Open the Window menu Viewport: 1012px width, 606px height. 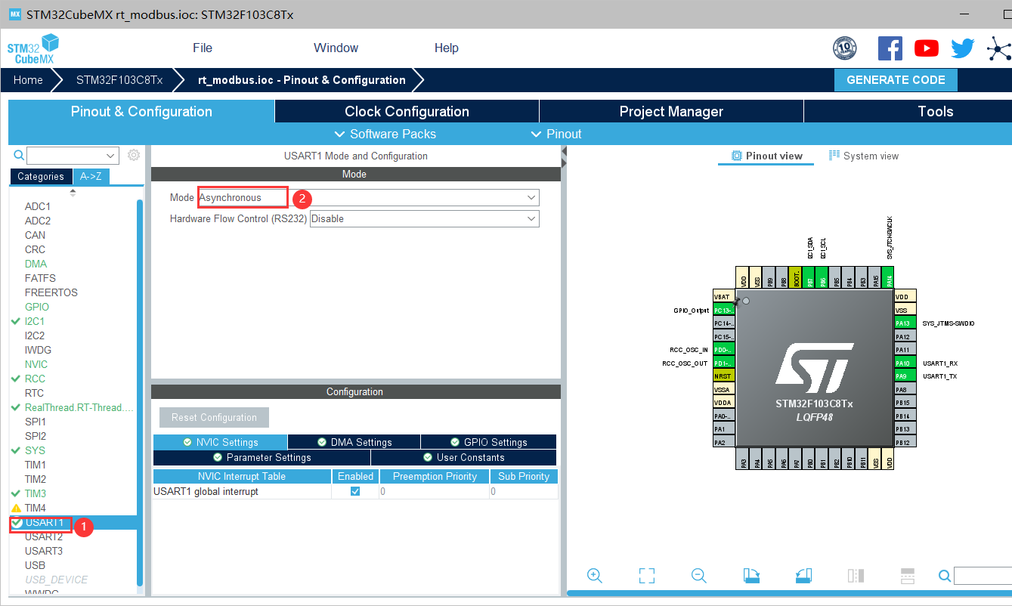click(336, 48)
